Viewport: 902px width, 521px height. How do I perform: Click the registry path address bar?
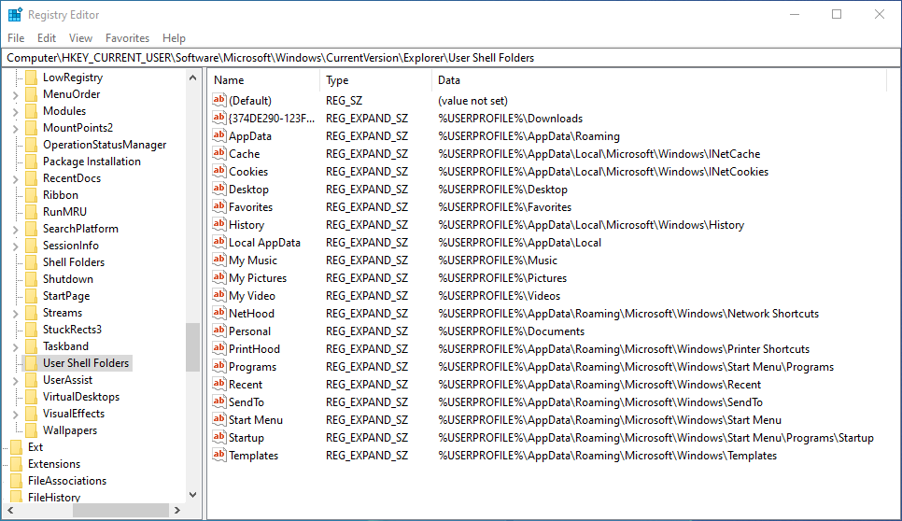[x=451, y=58]
